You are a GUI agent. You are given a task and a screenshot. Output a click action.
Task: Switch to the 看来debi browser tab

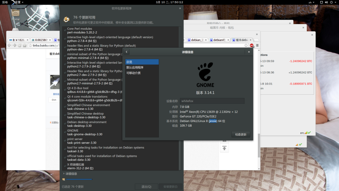tap(242, 40)
